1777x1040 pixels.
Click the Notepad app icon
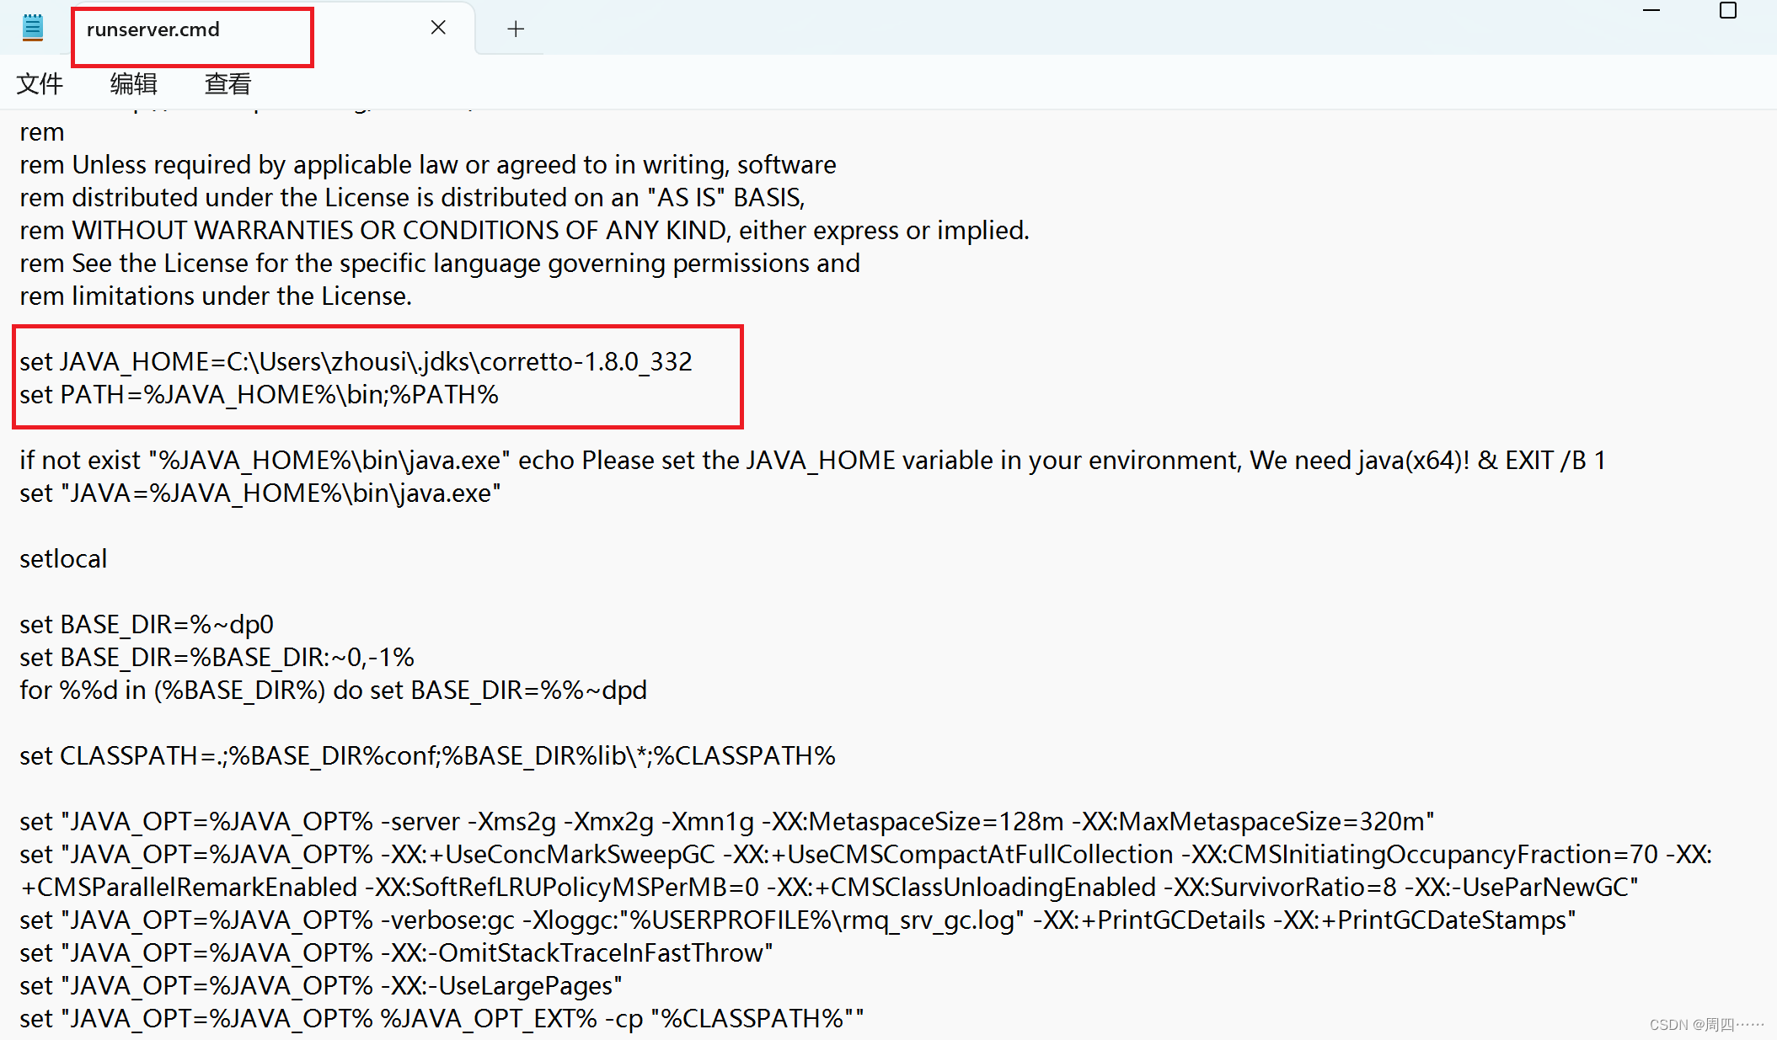pyautogui.click(x=32, y=28)
